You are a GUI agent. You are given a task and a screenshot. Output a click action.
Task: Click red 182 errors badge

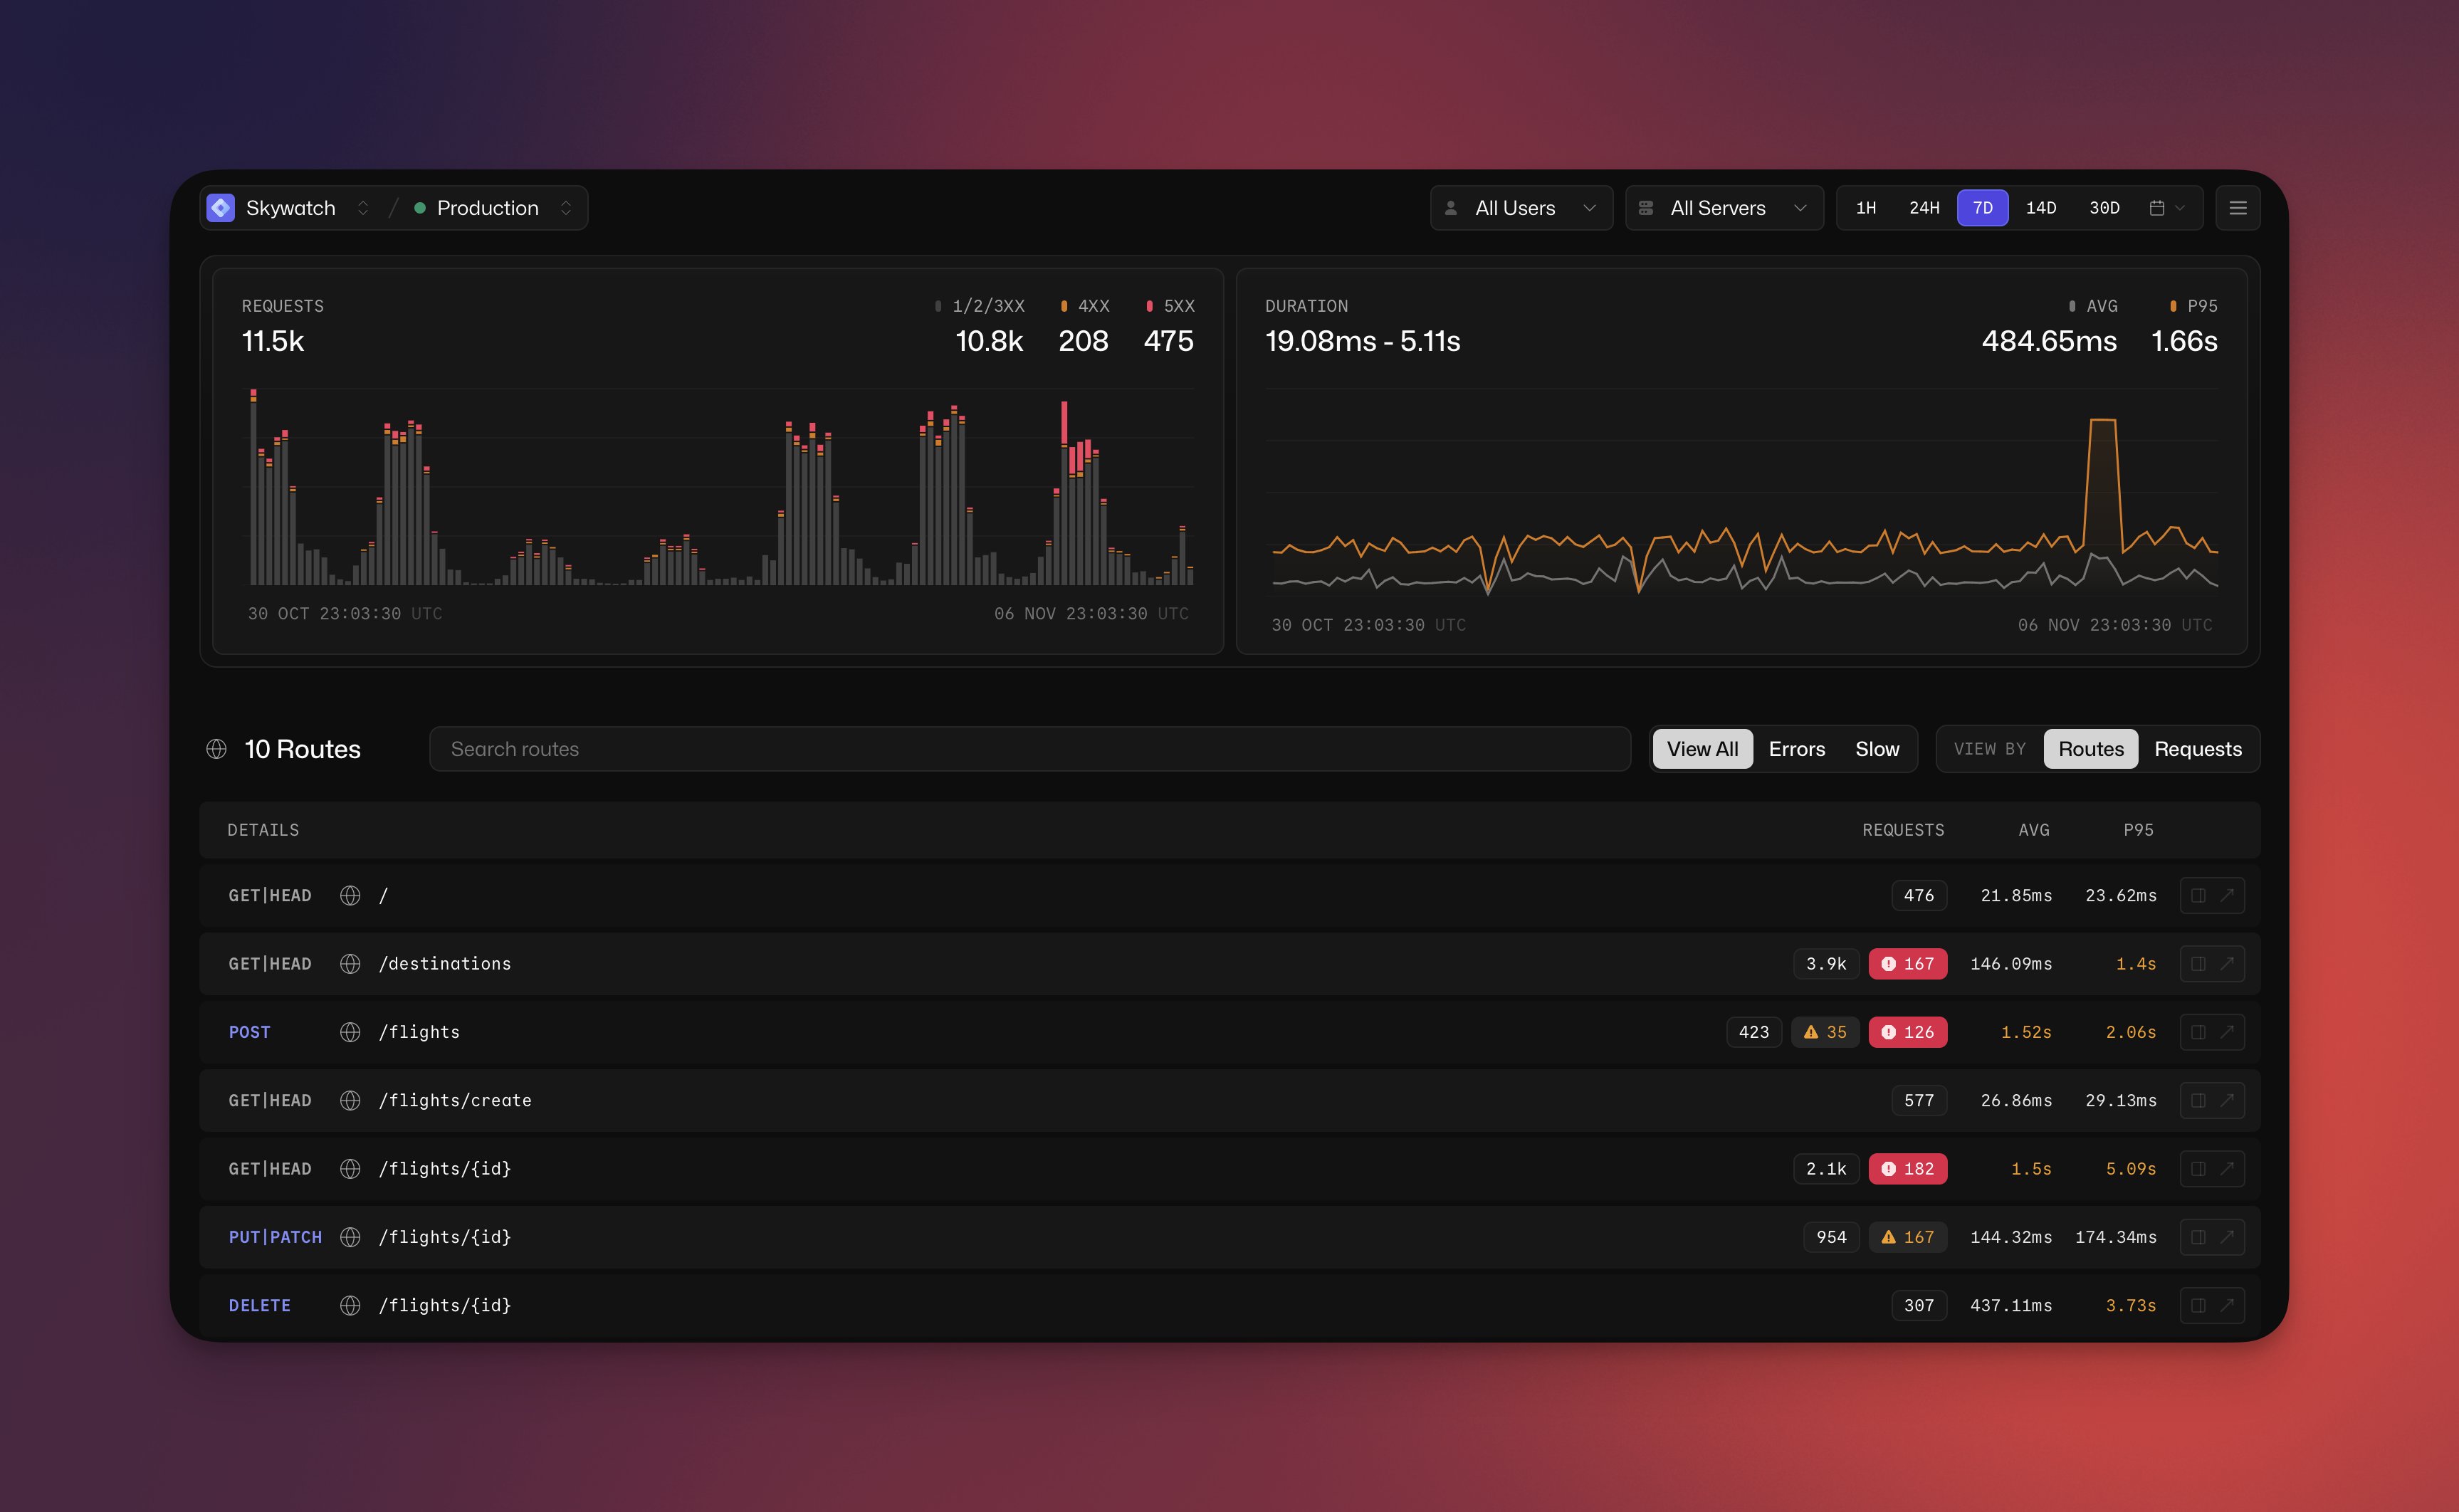tap(1907, 1169)
